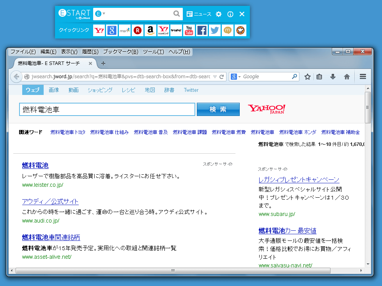Reload the page with refresh icon
This screenshot has width=382, height=286.
(222, 77)
